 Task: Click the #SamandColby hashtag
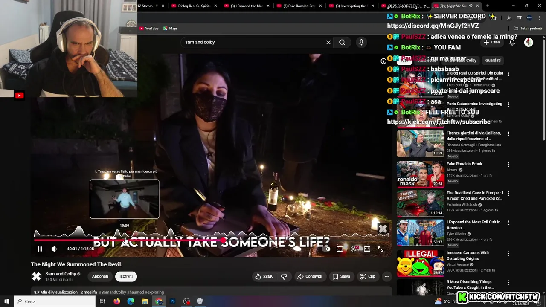point(113,293)
